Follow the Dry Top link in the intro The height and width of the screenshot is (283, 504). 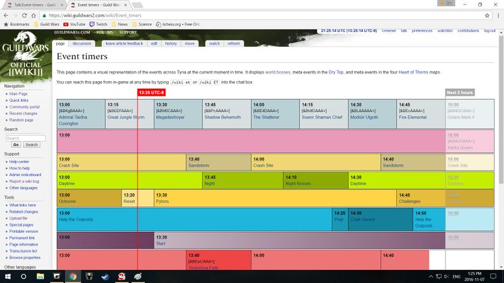336,72
